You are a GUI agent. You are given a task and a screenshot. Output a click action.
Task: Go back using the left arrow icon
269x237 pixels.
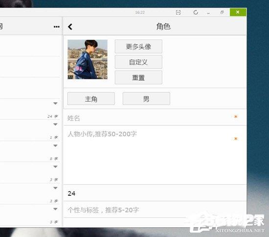pos(70,27)
